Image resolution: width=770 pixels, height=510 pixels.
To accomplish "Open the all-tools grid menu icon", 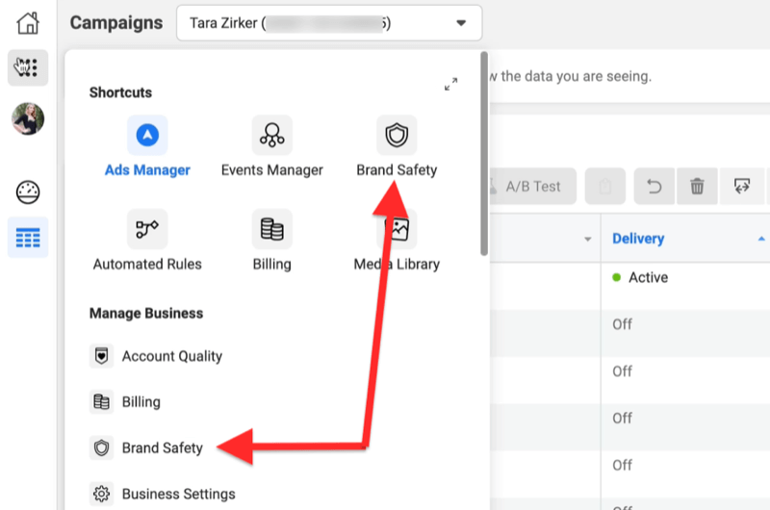I will (x=28, y=67).
